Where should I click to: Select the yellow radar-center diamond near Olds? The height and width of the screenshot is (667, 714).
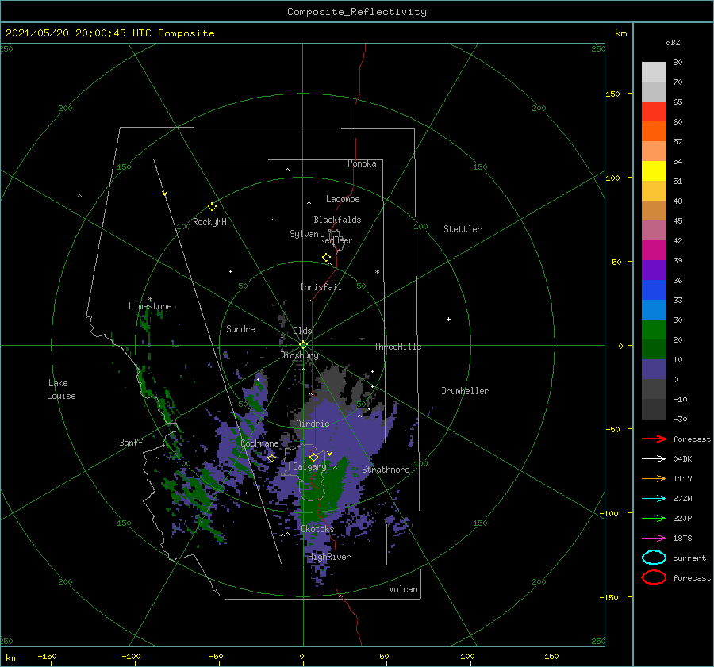(303, 345)
